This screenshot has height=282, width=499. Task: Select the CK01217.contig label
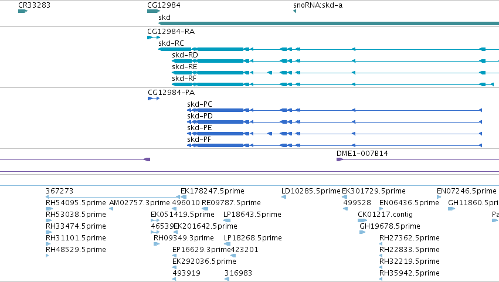click(385, 215)
